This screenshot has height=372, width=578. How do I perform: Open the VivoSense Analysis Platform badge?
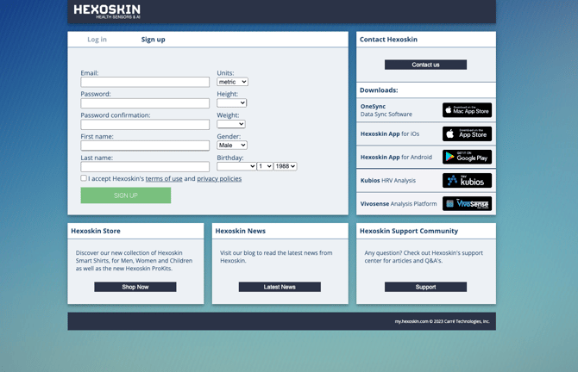point(467,204)
